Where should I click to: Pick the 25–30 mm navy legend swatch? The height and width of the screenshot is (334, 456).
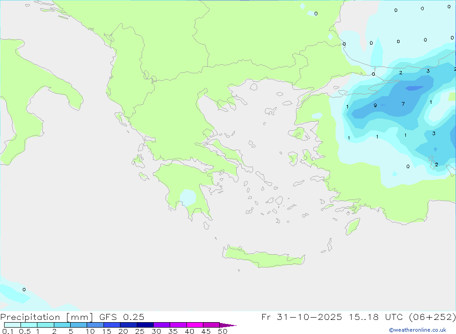[x=145, y=325]
